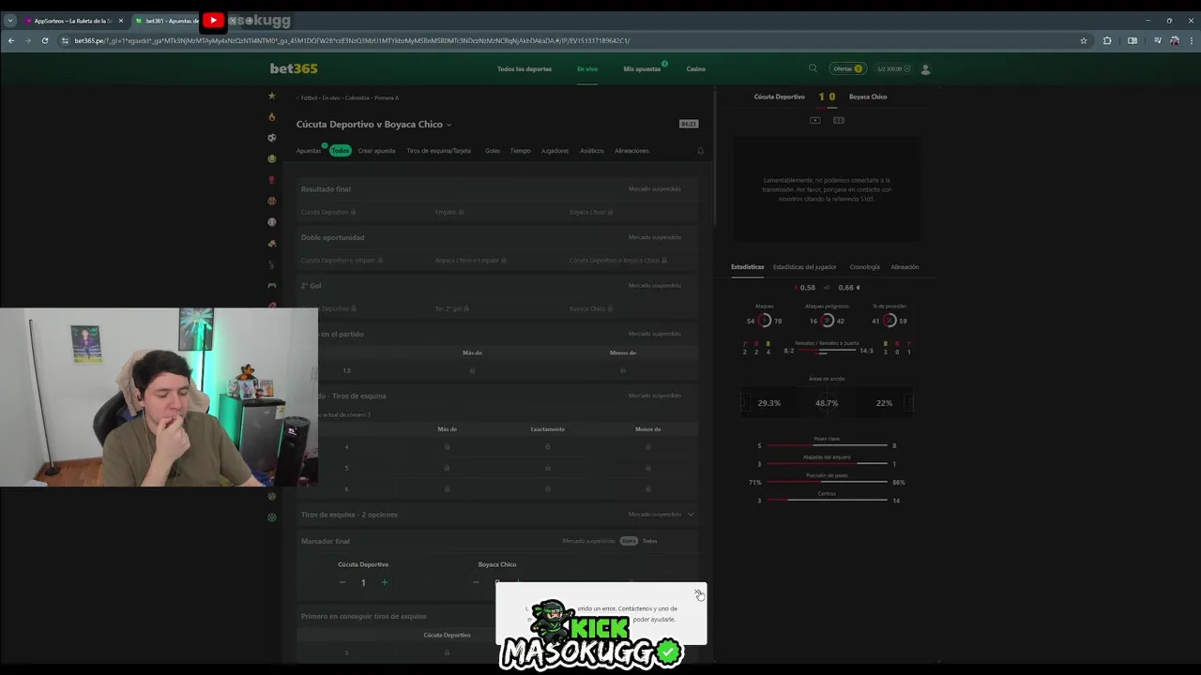Open the Favorites star in sports sidebar

272,96
